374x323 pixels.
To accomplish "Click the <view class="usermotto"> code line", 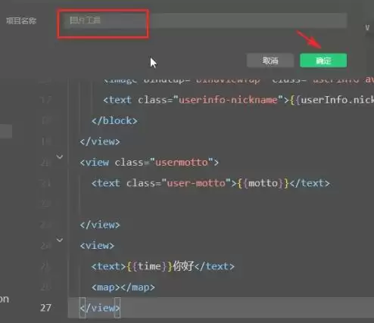I will pyautogui.click(x=149, y=163).
